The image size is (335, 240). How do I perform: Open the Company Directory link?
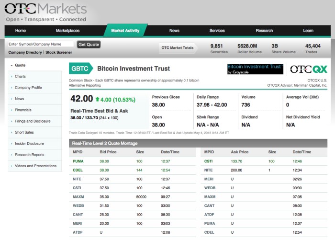point(25,52)
